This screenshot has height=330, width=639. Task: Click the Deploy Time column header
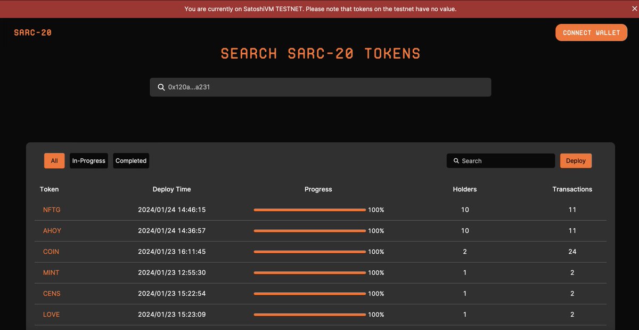tap(171, 189)
